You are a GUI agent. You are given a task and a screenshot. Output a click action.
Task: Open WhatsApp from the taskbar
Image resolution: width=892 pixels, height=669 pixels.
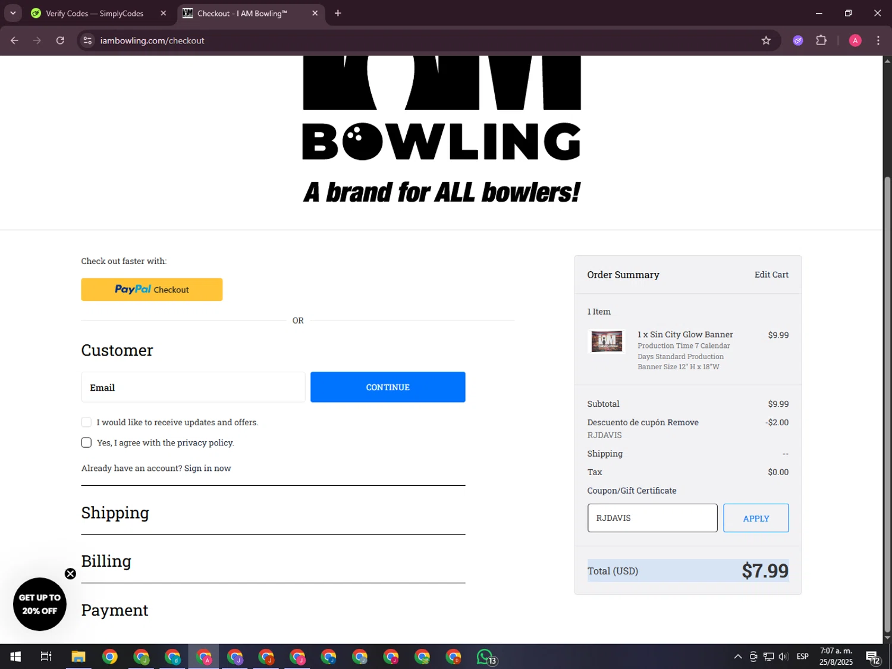[485, 657]
